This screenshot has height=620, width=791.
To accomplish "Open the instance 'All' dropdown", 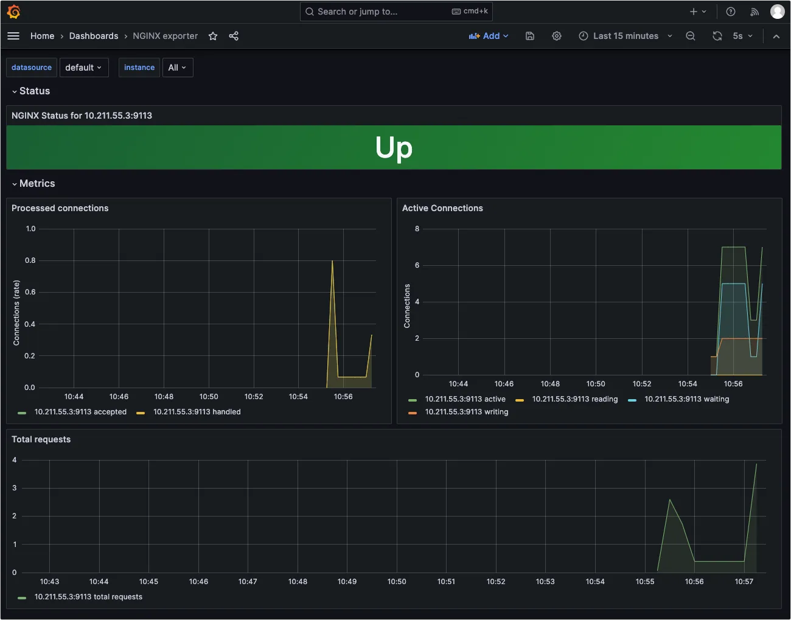I will coord(177,68).
